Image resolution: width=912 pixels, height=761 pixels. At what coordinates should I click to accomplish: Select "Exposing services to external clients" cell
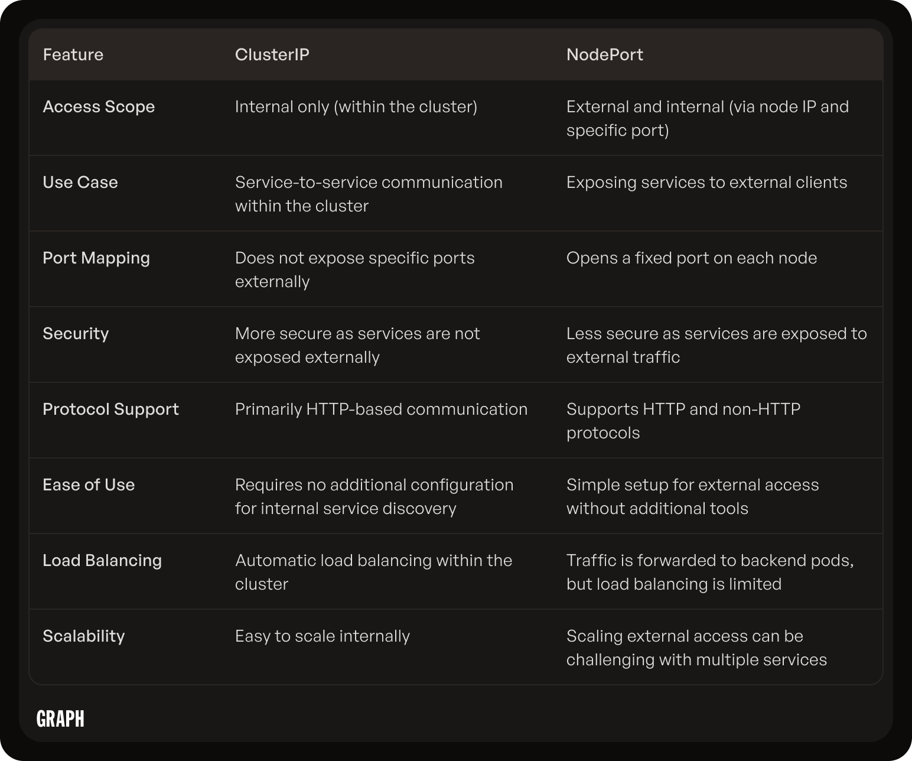[x=707, y=183]
